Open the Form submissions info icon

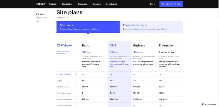[77, 99]
